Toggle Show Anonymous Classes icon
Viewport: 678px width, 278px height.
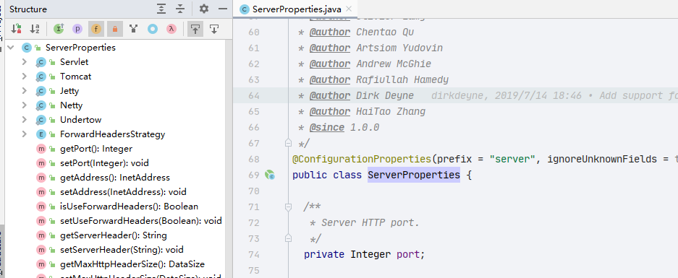[153, 29]
